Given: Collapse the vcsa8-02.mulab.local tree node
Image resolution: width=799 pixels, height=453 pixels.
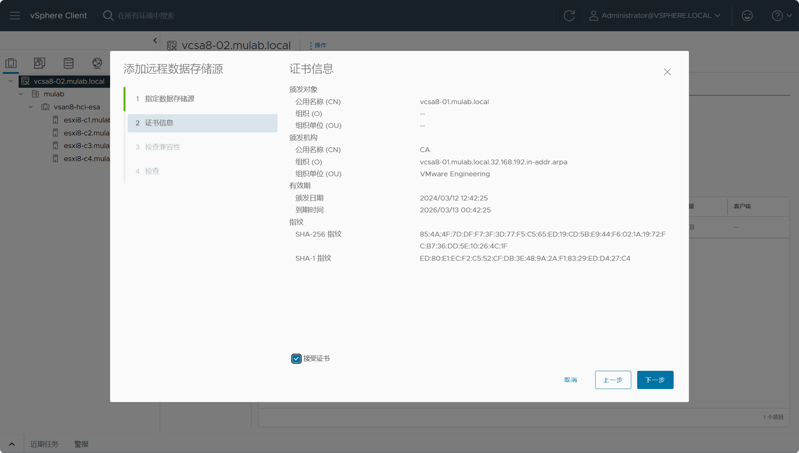Looking at the screenshot, I should coord(11,81).
